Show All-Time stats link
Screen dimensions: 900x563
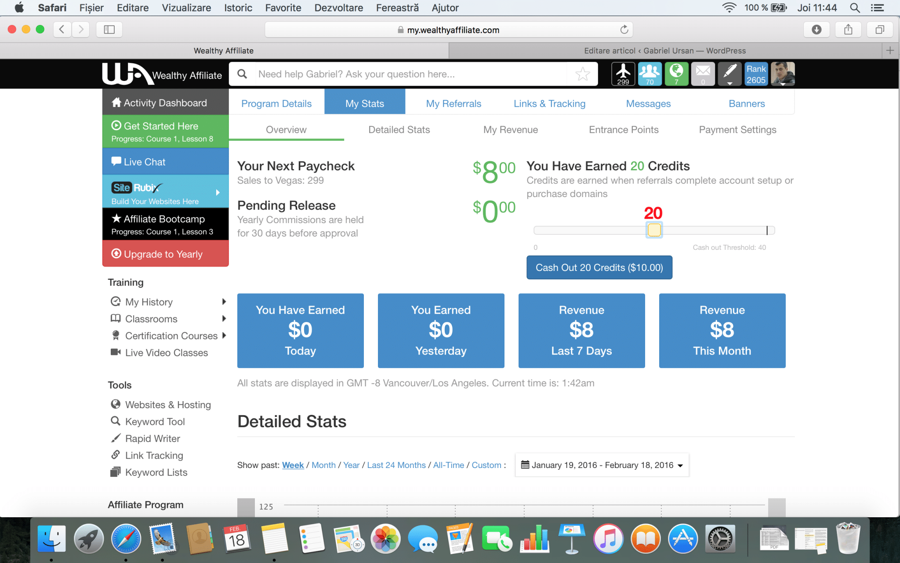[448, 465]
